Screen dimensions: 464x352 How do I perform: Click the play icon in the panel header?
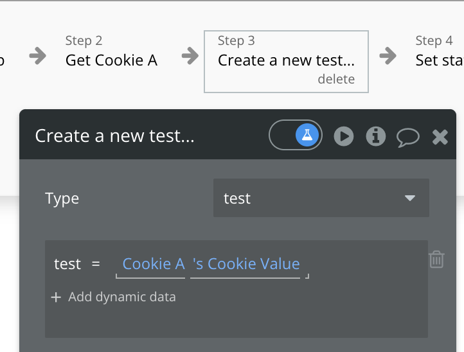click(344, 136)
